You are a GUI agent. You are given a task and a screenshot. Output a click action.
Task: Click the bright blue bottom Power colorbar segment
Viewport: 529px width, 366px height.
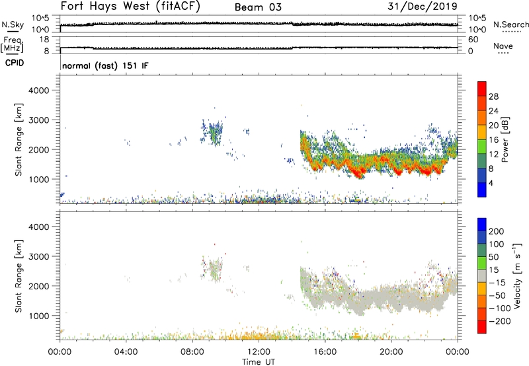482,190
